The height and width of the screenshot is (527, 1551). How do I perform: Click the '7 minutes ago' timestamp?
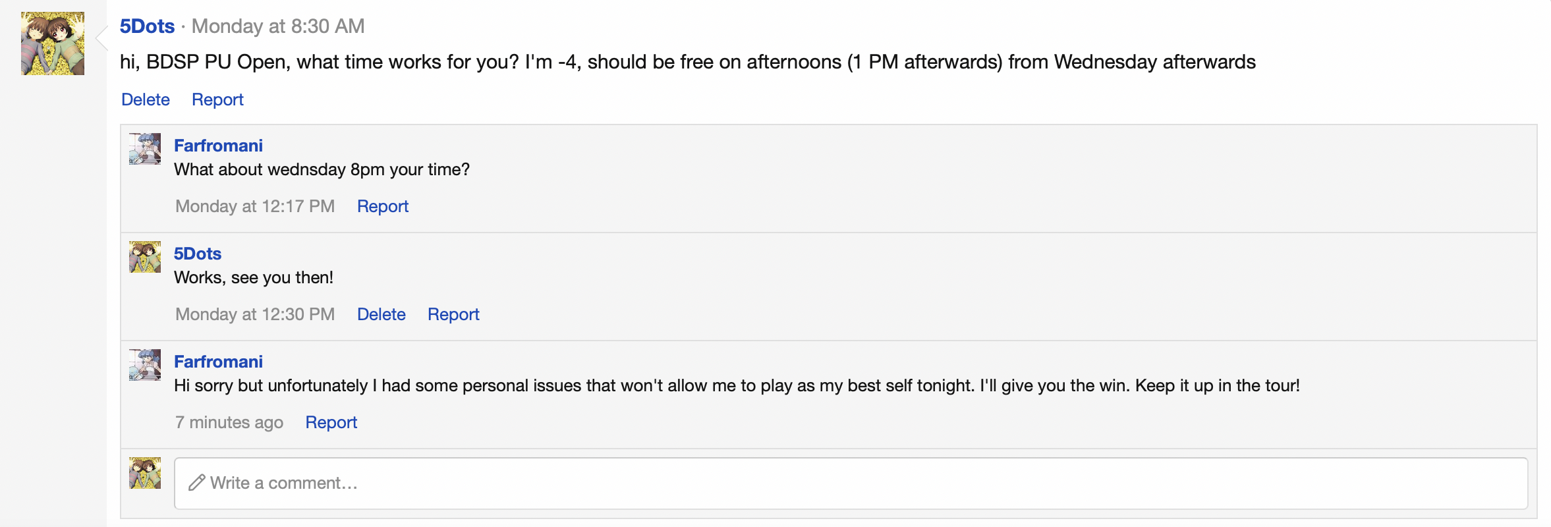(x=229, y=422)
